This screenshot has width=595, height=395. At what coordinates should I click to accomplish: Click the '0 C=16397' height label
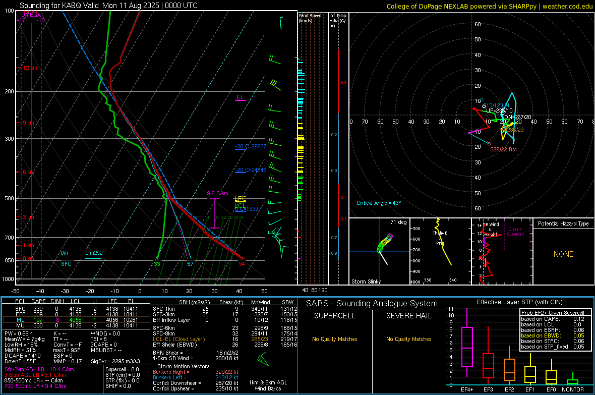pos(249,209)
